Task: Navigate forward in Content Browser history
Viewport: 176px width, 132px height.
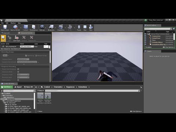Action: click(38, 87)
